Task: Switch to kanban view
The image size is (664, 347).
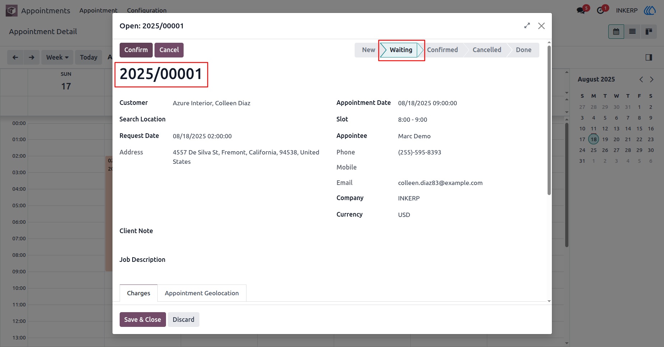Action: point(649,32)
